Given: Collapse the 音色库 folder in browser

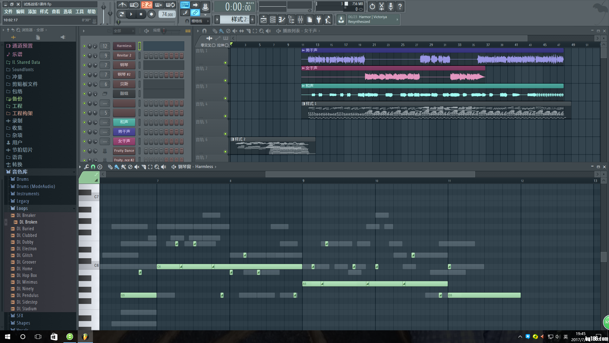Looking at the screenshot, I should coord(20,172).
